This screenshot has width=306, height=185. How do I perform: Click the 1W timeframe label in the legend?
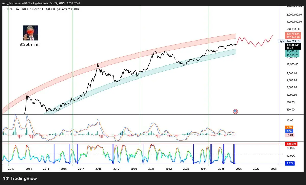pyautogui.click(x=17, y=9)
